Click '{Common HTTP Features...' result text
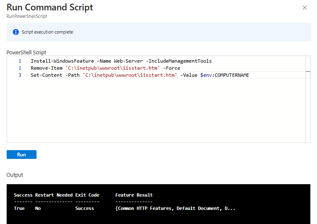317x224 pixels. pyautogui.click(x=175, y=208)
